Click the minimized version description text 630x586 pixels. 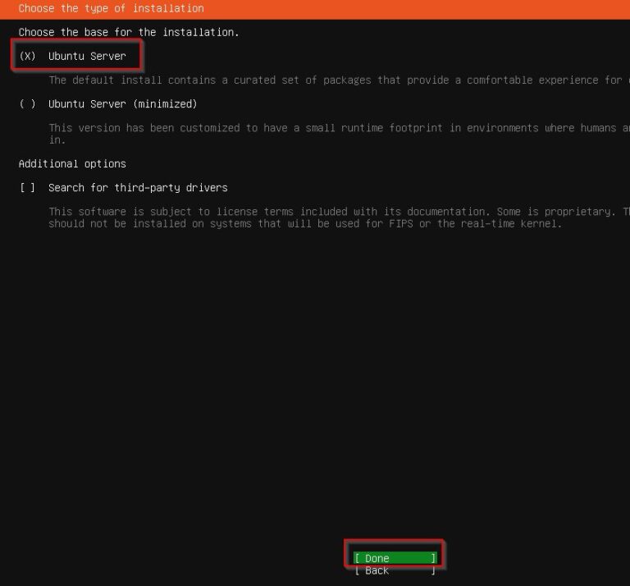pos(339,134)
